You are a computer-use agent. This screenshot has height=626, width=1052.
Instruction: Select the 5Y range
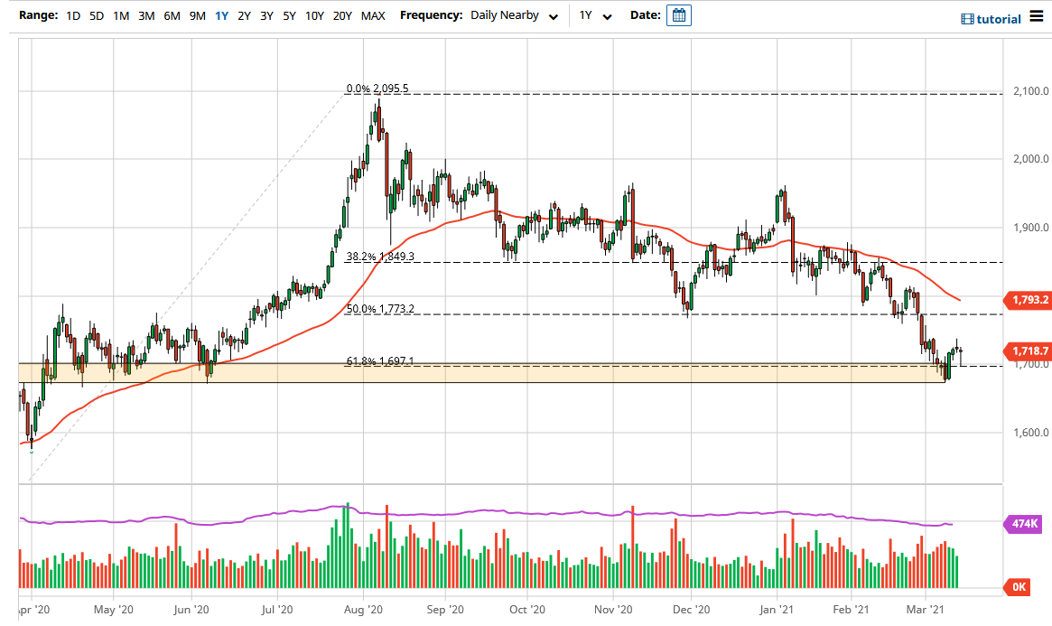point(289,15)
